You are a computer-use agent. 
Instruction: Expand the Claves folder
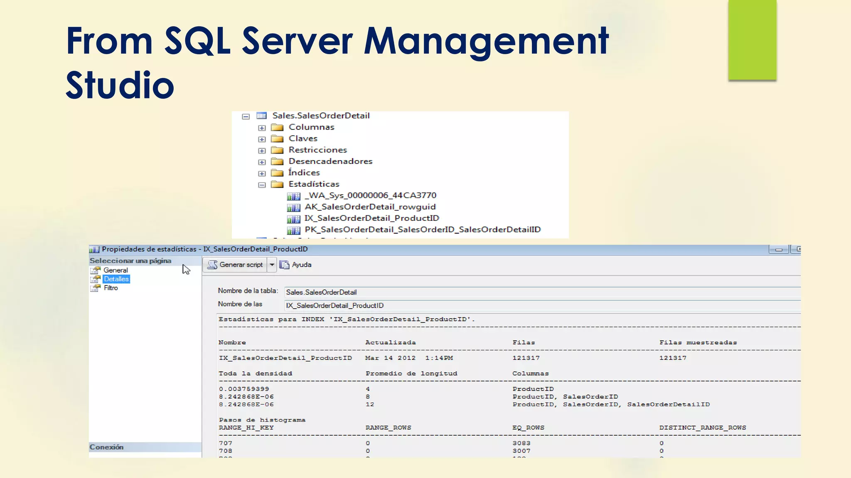pos(262,139)
